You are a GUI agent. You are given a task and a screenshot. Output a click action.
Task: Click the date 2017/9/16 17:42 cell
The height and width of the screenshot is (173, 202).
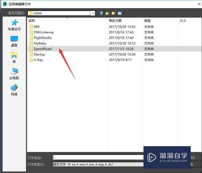pos(121,38)
